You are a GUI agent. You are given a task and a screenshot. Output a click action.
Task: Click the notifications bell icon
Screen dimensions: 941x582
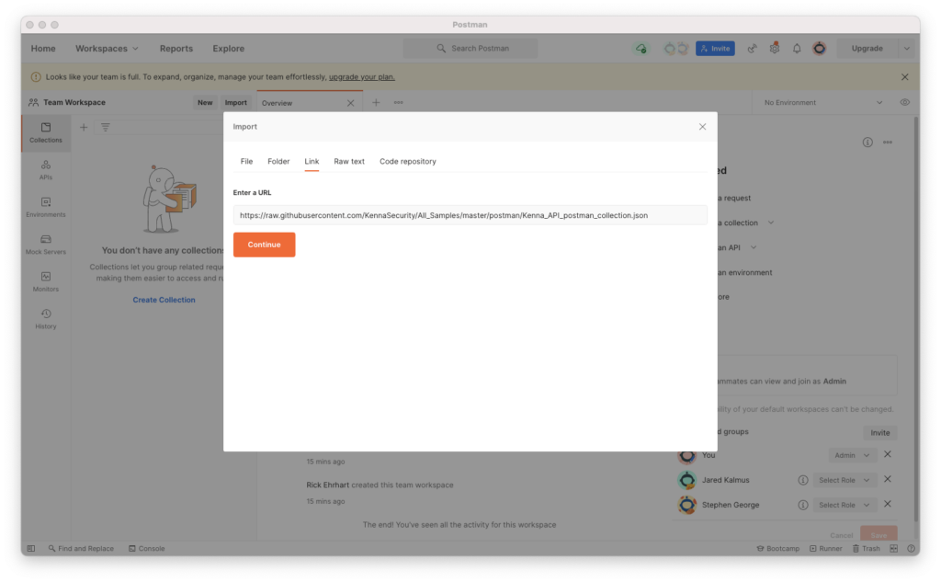point(797,49)
